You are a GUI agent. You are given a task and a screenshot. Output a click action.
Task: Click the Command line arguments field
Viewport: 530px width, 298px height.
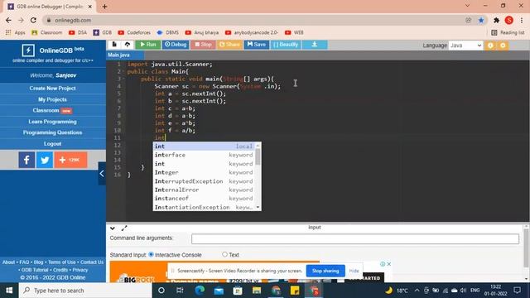click(x=355, y=238)
